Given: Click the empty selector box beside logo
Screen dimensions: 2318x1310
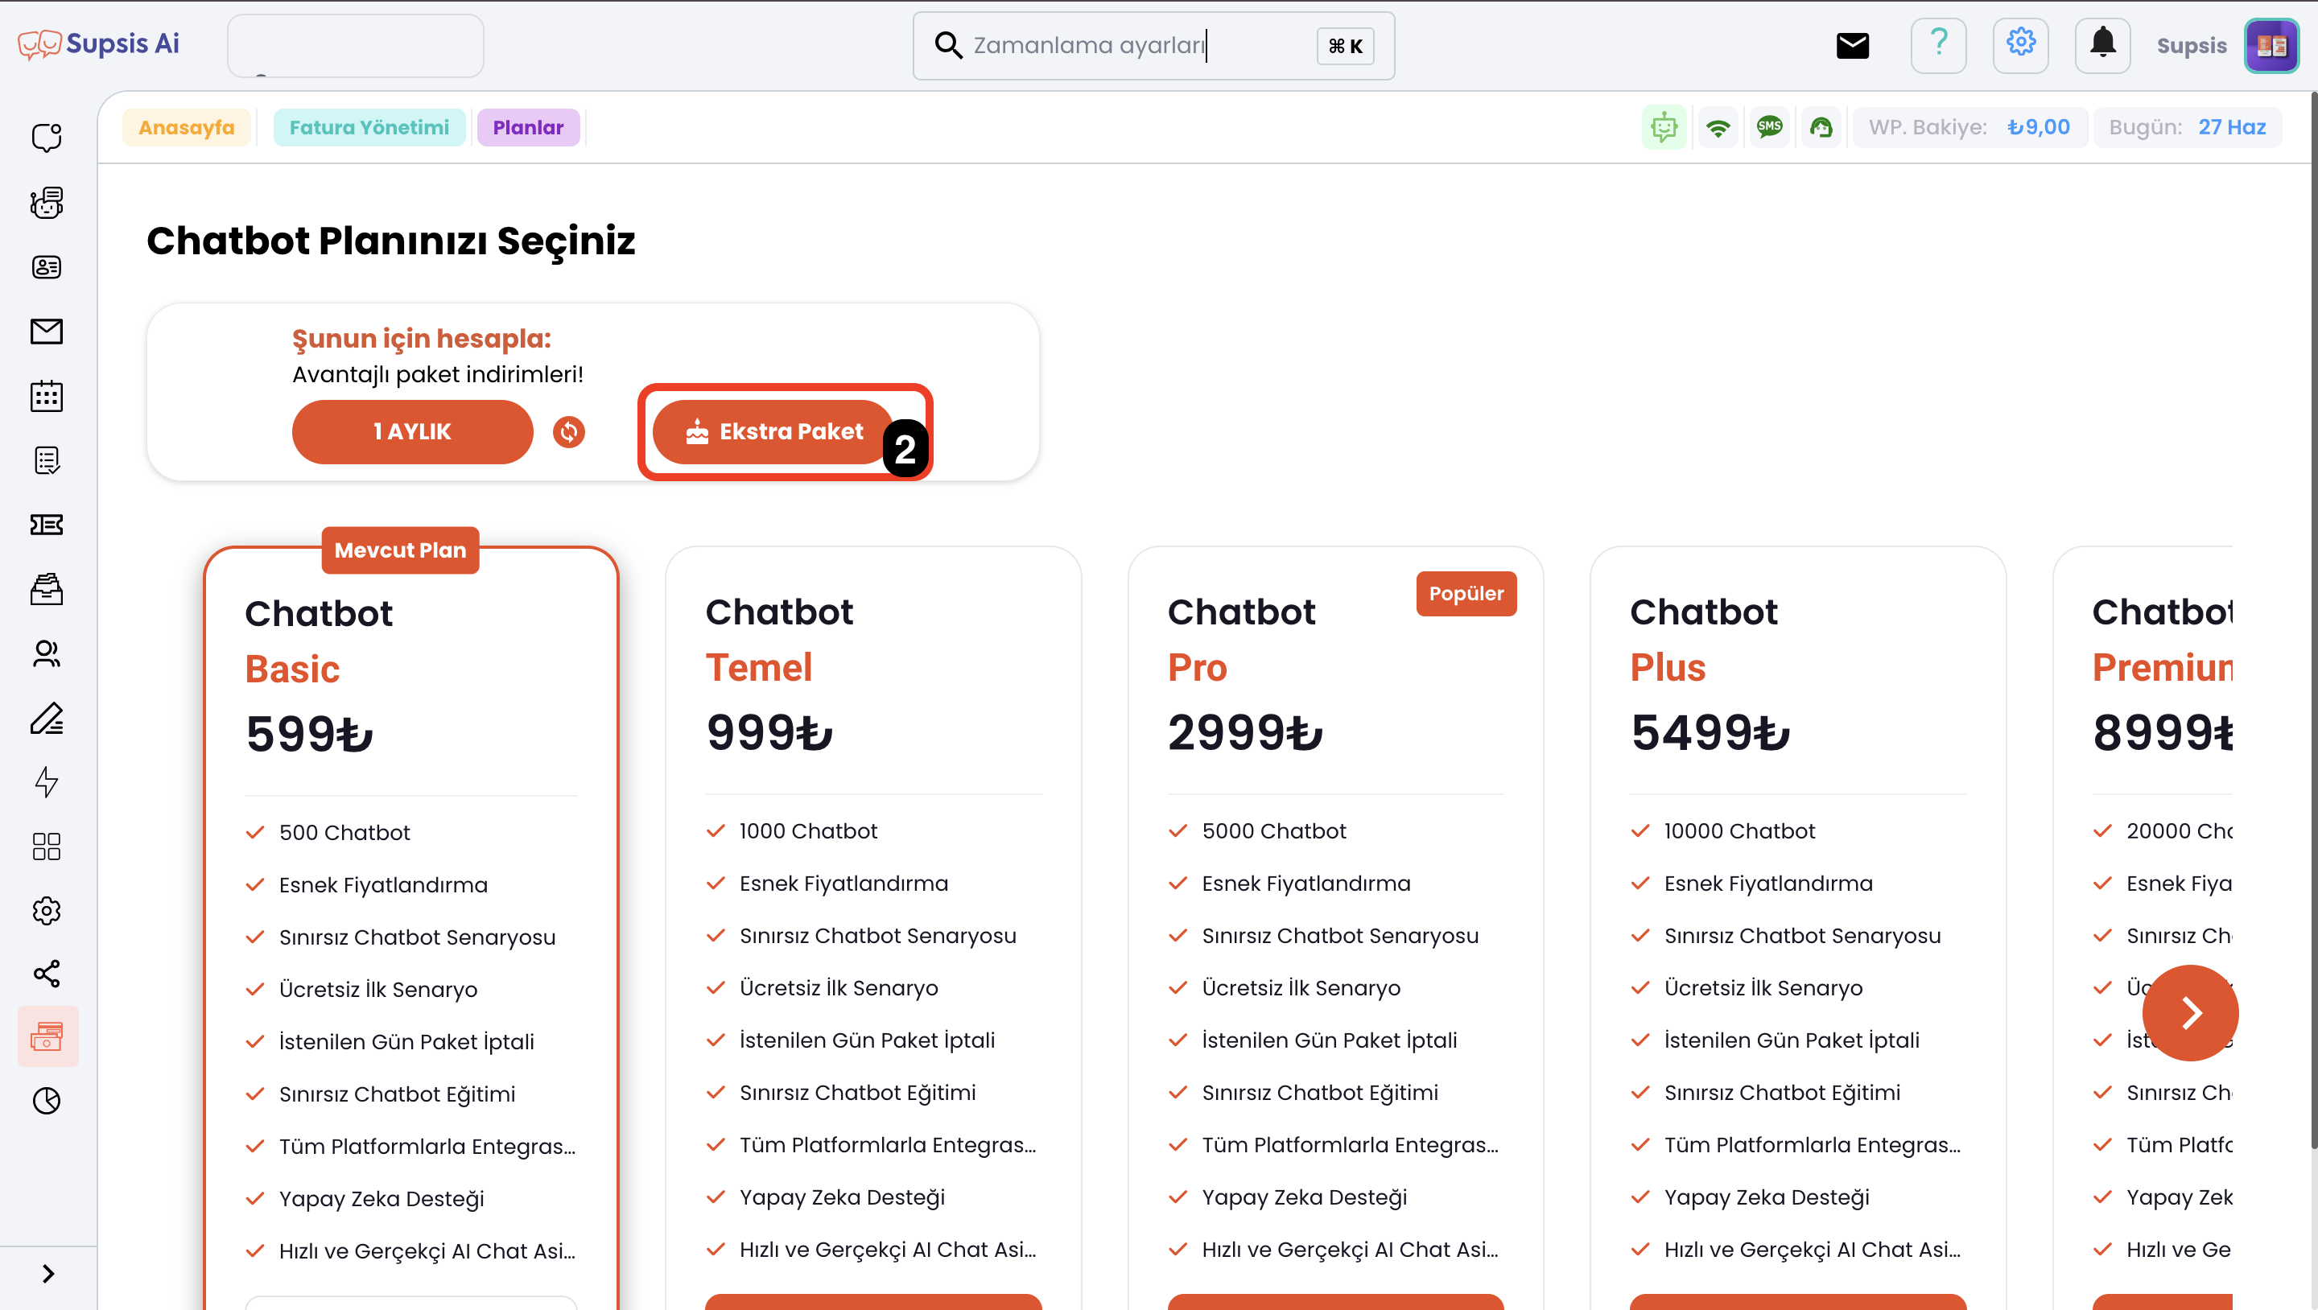Looking at the screenshot, I should click(356, 45).
